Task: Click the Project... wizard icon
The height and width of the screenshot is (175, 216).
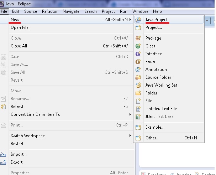Action: tap(138, 27)
